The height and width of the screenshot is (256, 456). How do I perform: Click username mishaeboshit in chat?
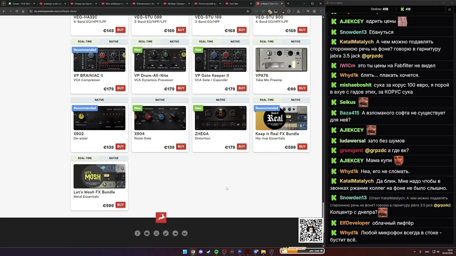point(356,85)
